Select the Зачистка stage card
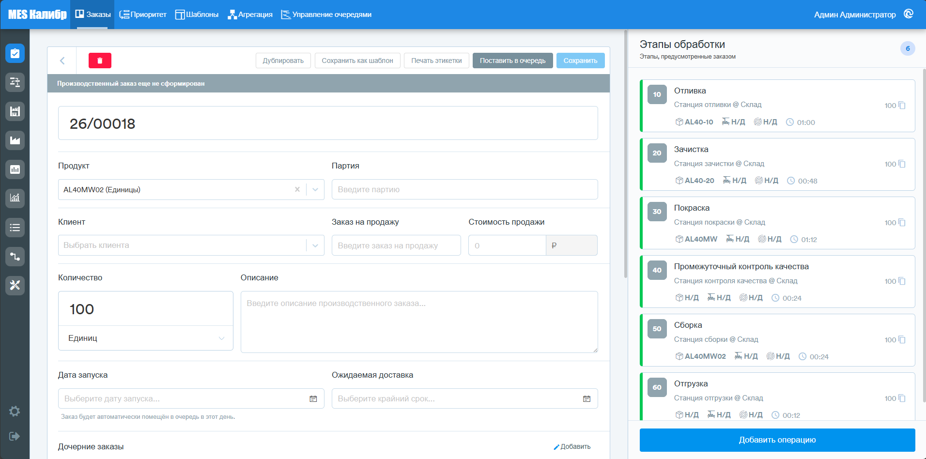This screenshot has width=926, height=459. click(777, 164)
